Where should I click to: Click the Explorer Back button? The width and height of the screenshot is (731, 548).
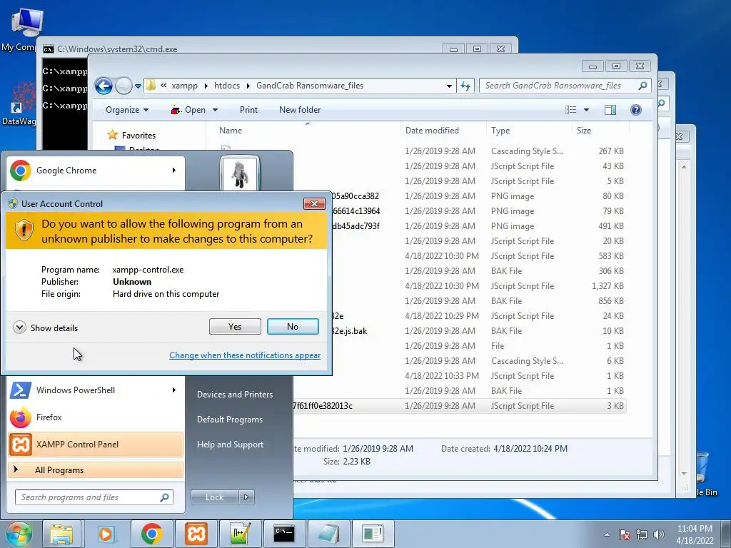[x=104, y=86]
